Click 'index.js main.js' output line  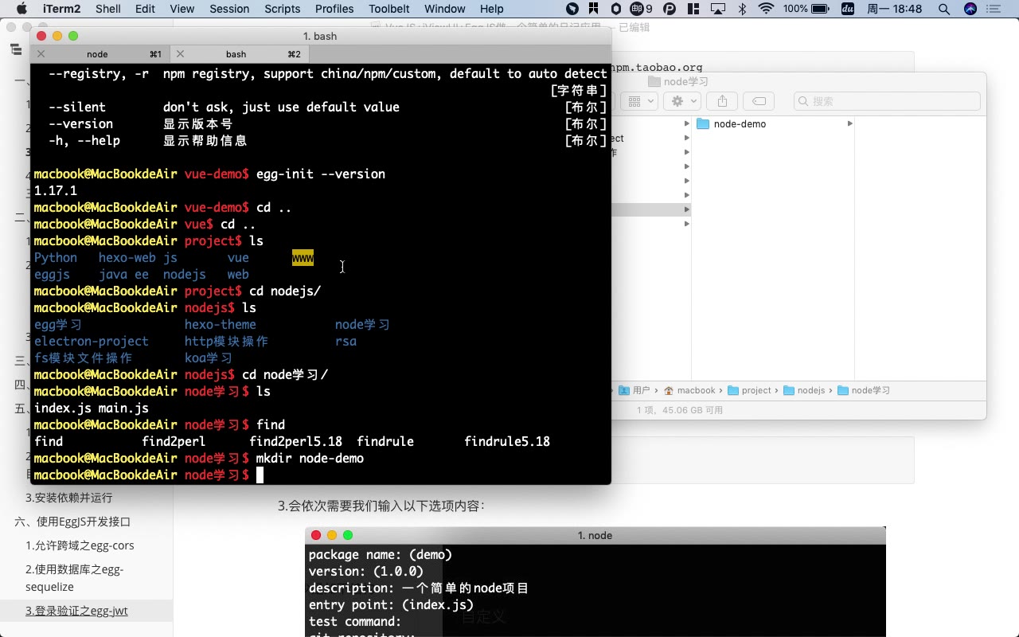click(92, 408)
